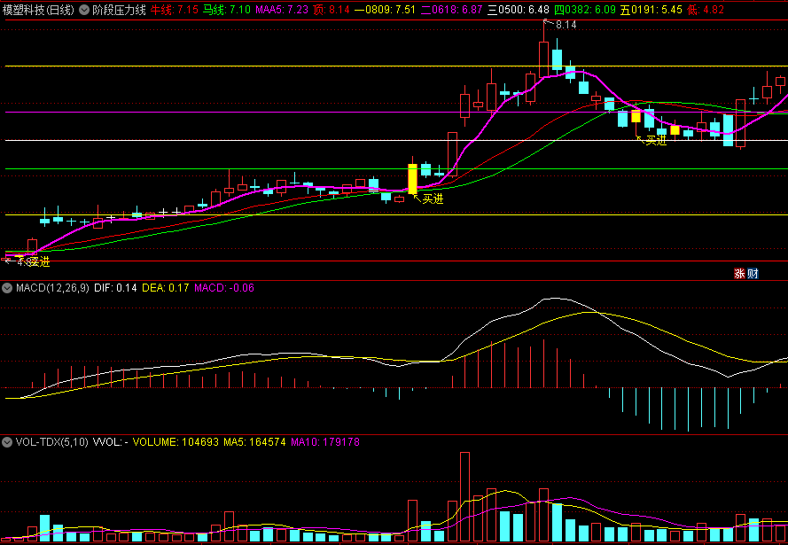Viewport: 788px width, 545px height.
Task: Select the MA5: 164574 readout
Action: tap(254, 442)
